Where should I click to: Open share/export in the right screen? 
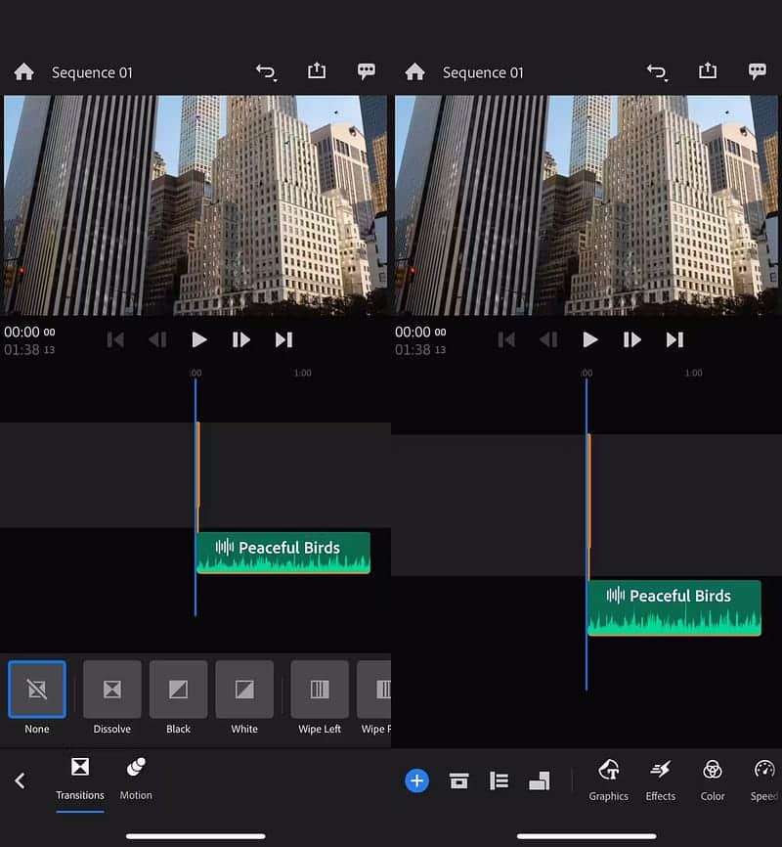point(708,70)
